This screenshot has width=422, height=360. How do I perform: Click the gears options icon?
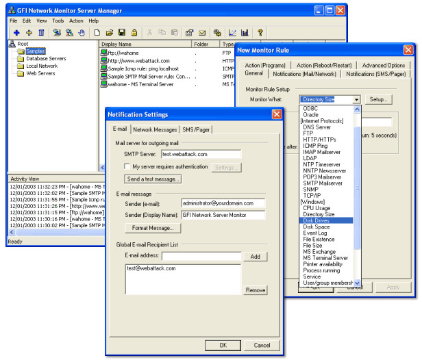[217, 33]
